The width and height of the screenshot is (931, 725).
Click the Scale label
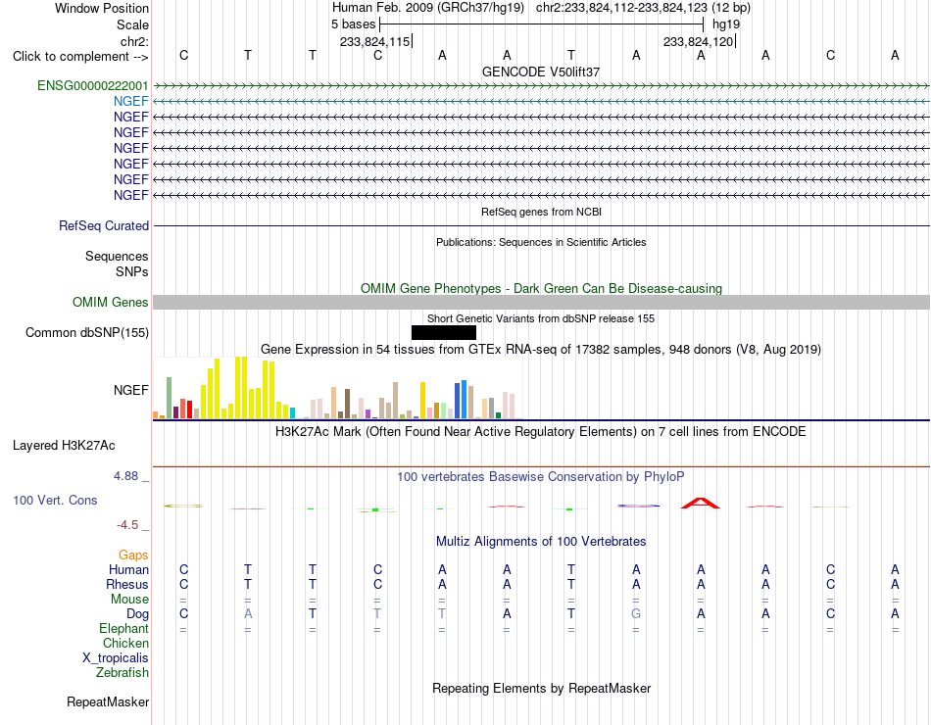[132, 24]
